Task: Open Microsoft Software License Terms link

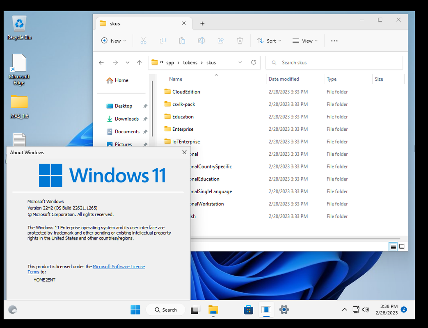Action: pyautogui.click(x=119, y=266)
